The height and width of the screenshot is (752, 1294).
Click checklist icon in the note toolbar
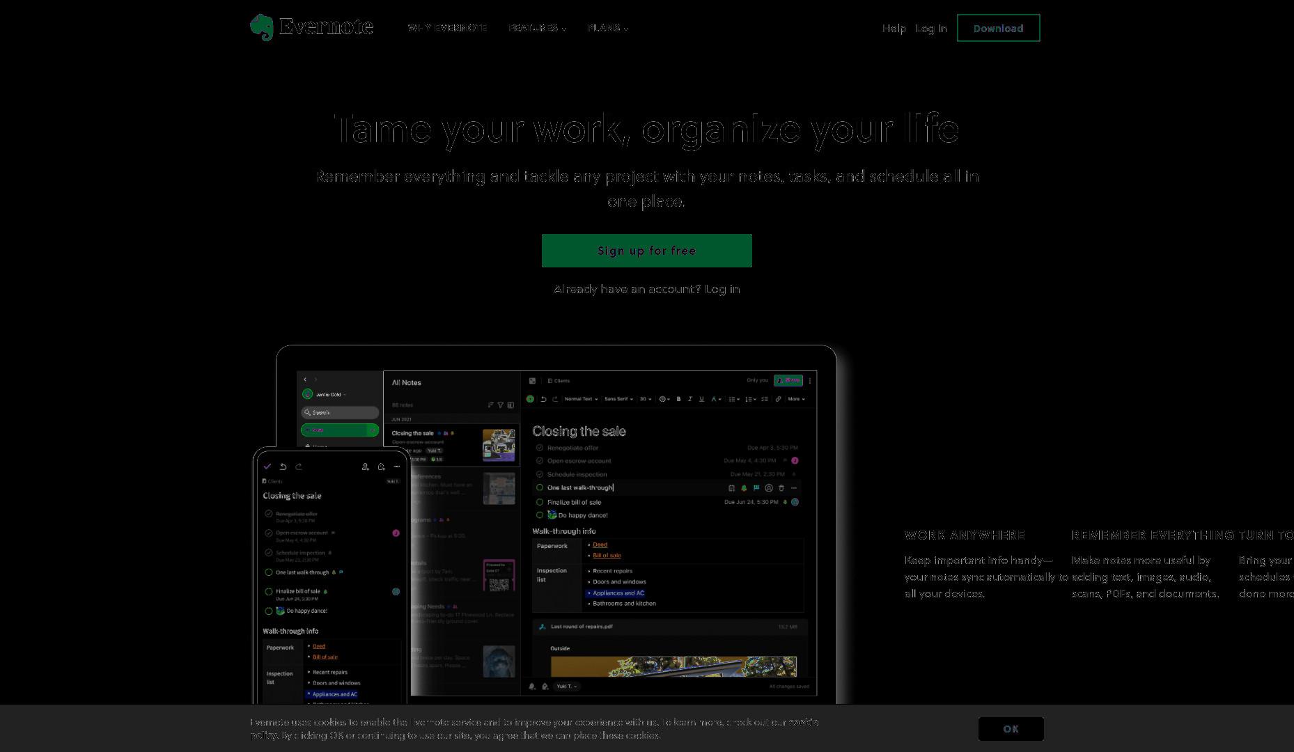coord(765,399)
